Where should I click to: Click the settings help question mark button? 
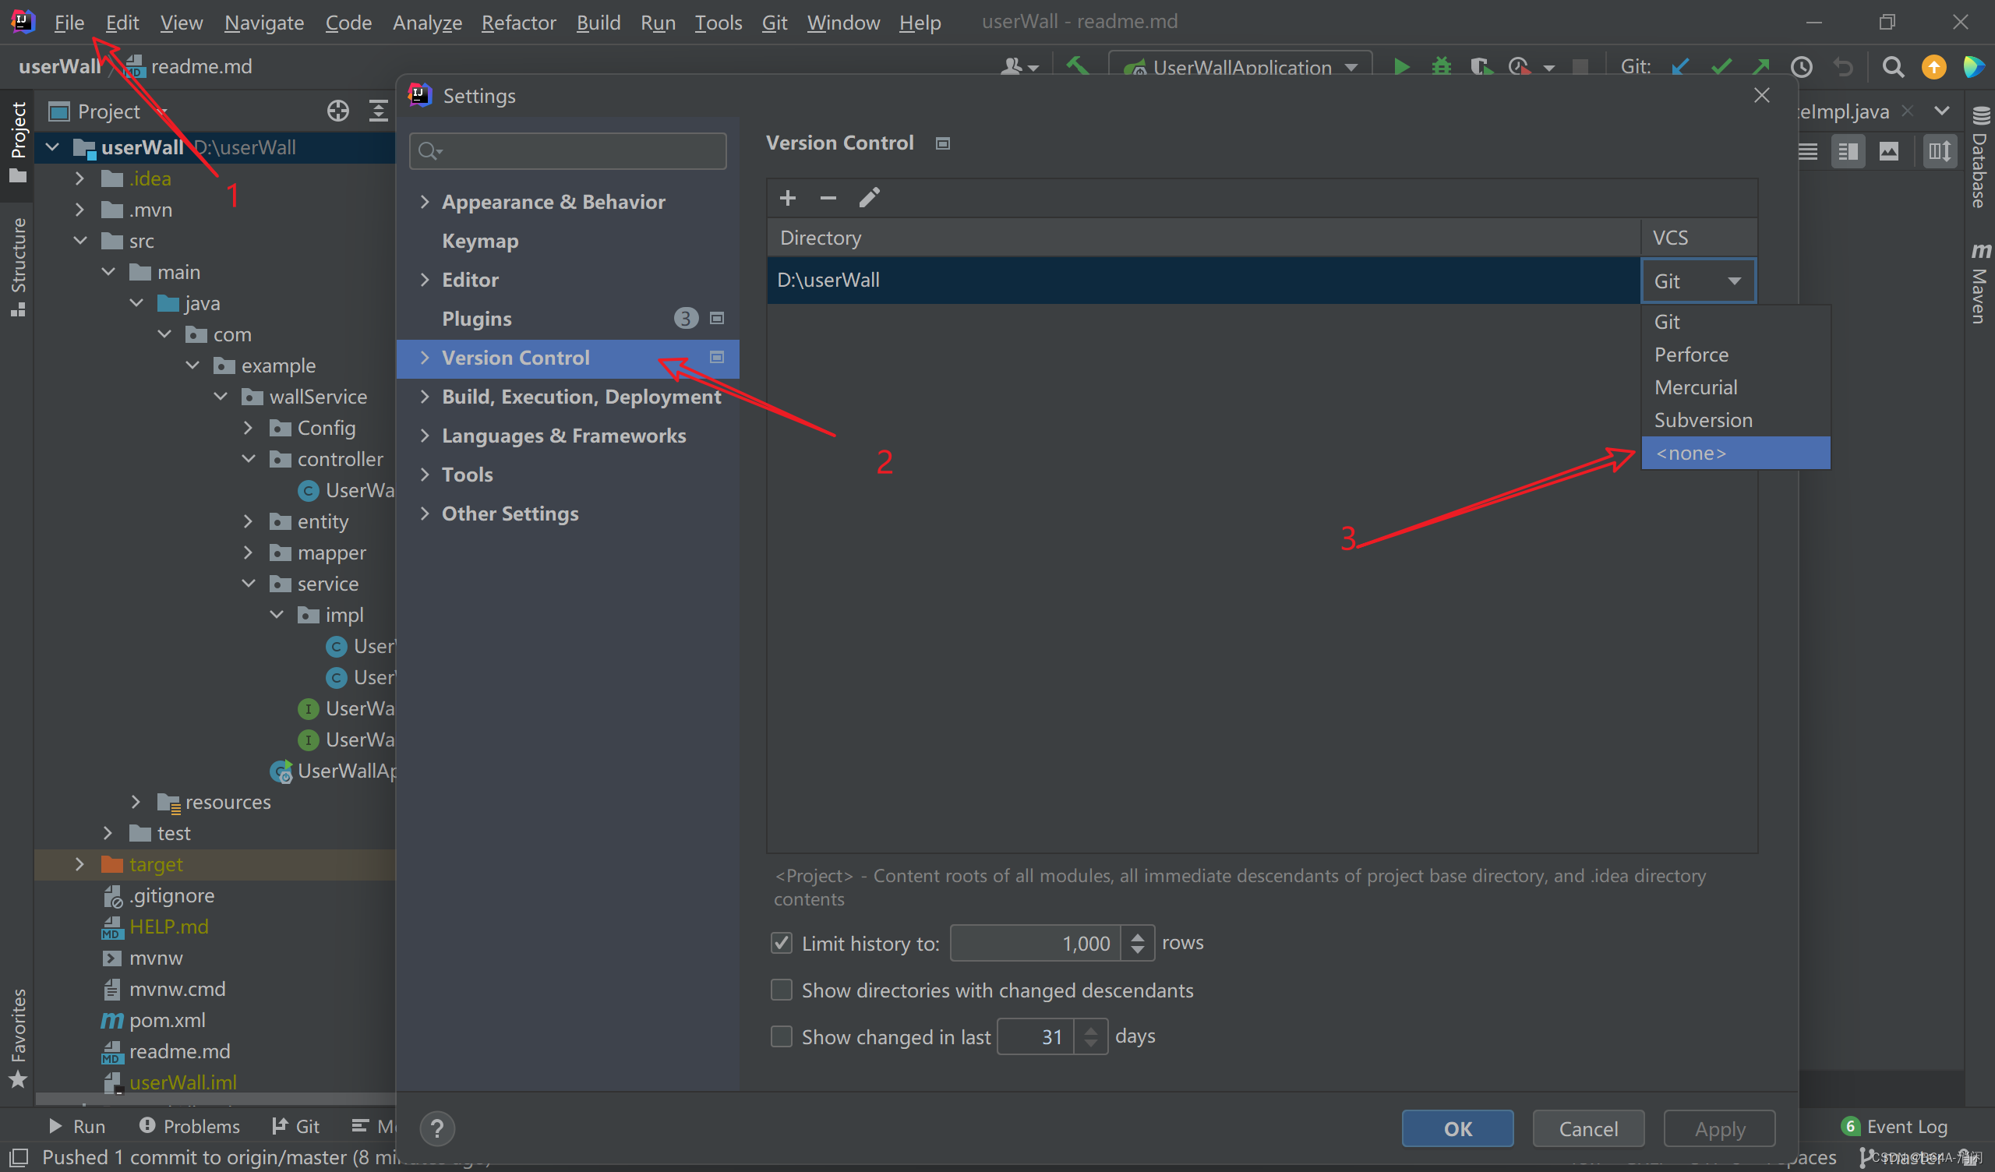point(437,1128)
